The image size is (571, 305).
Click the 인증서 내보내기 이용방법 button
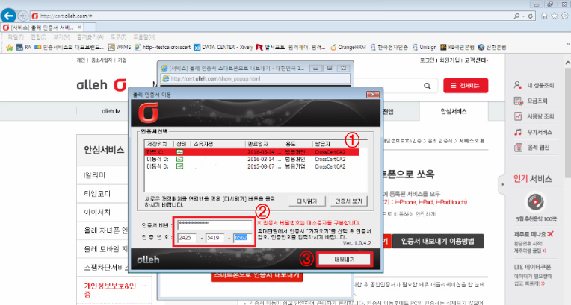point(438,241)
